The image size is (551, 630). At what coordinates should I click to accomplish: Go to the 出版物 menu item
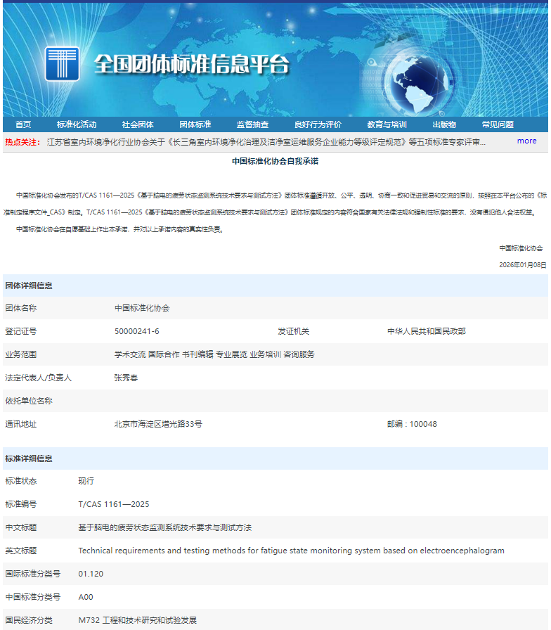(x=444, y=124)
